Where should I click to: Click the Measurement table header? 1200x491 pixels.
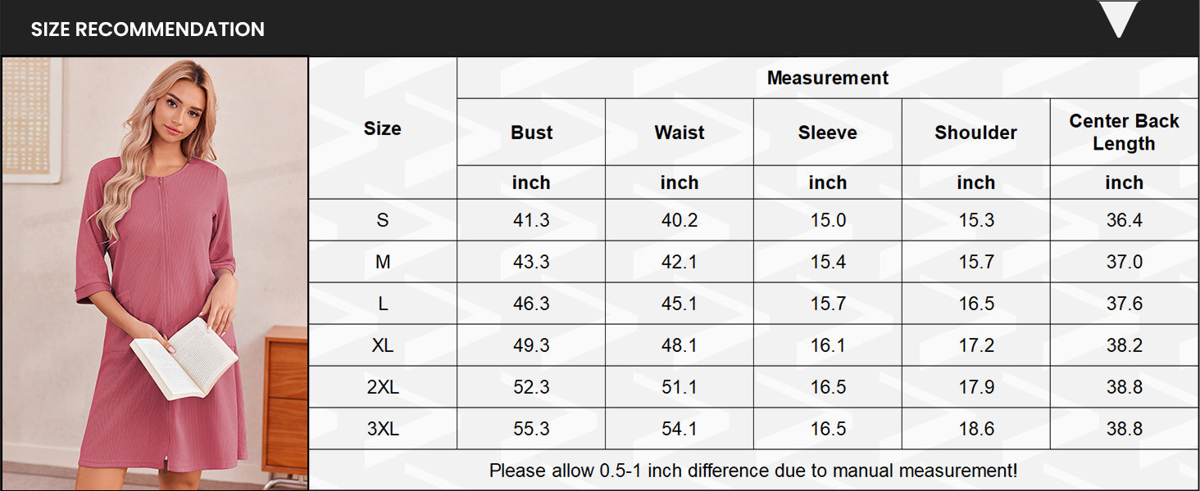(x=827, y=78)
